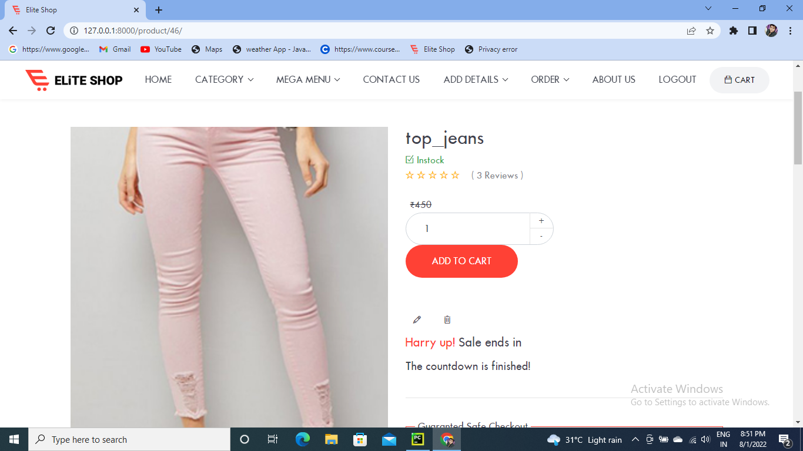Expand the ORDER dropdown menu
This screenshot has width=803, height=451.
550,79
